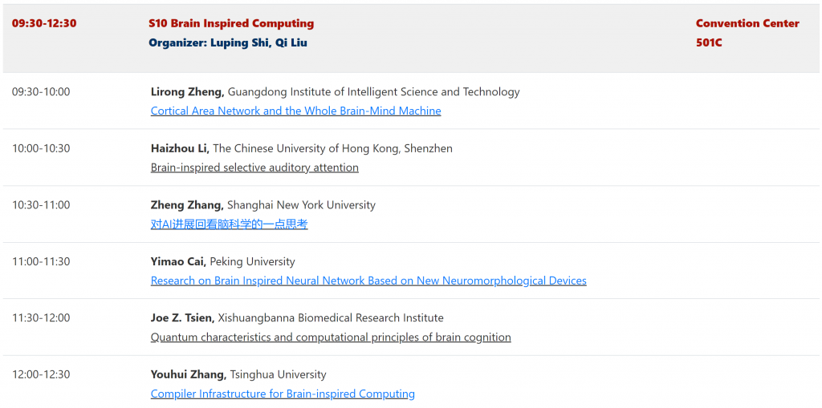Select speaker name Youhui Zhang

189,375
